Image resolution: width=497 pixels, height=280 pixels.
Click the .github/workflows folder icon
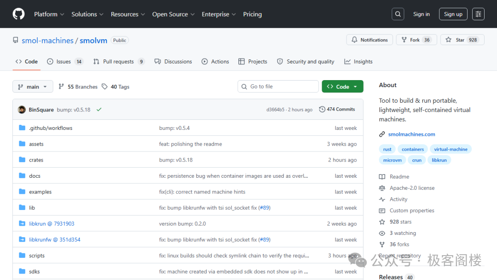[22, 128]
